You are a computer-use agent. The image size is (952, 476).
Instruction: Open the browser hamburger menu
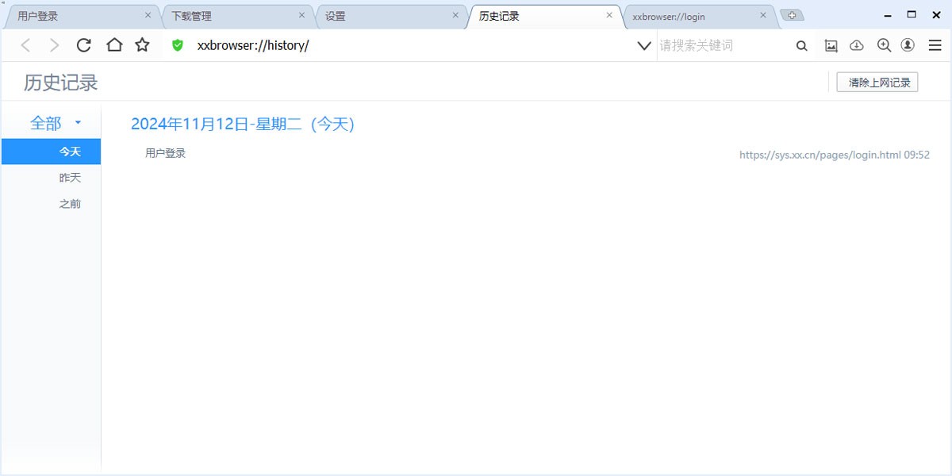click(x=935, y=46)
